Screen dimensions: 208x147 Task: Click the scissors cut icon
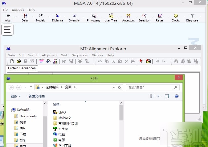point(113,61)
